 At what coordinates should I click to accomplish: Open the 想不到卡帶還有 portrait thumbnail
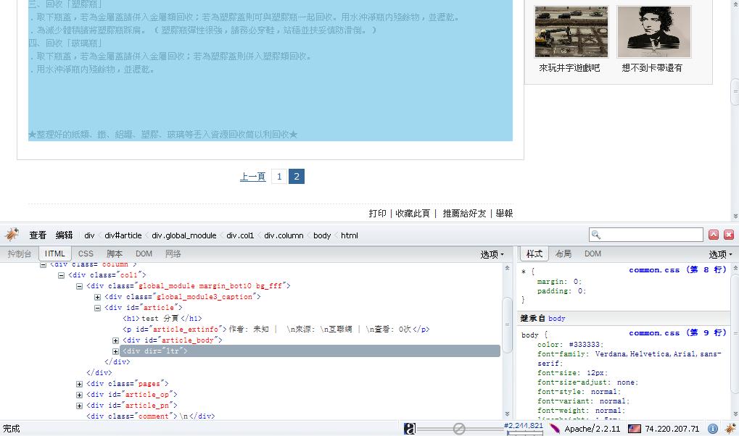(653, 32)
